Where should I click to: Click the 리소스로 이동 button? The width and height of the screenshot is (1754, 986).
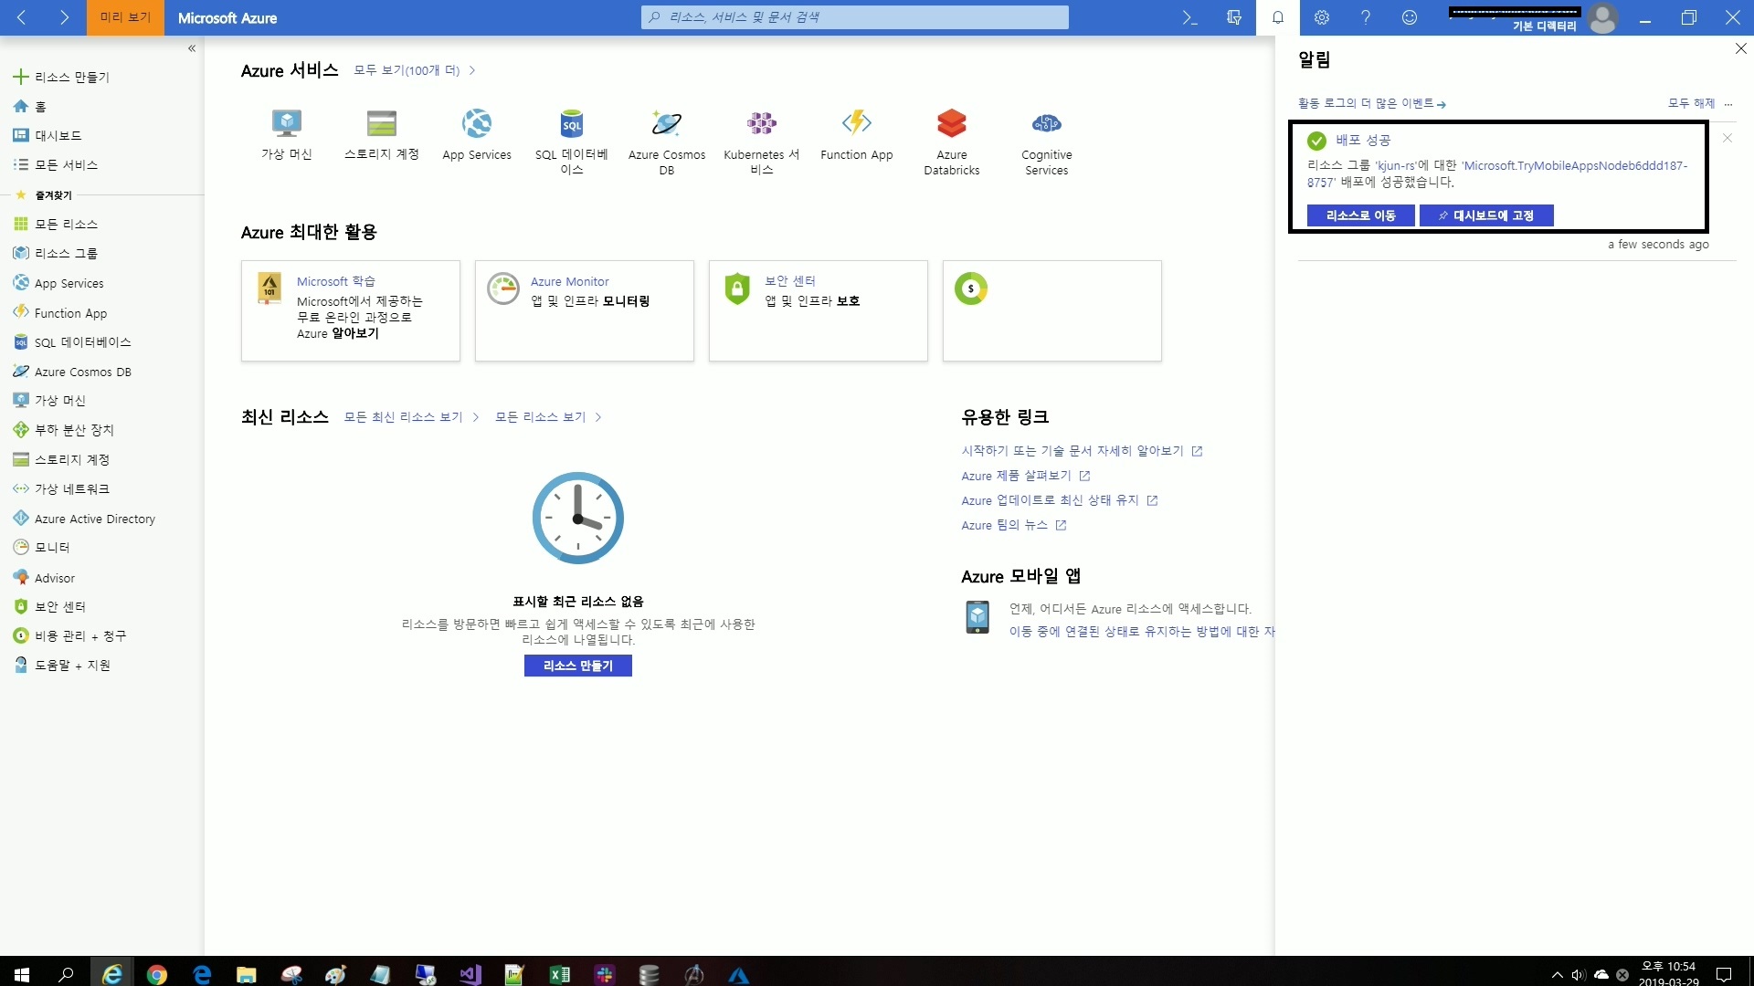[1360, 215]
